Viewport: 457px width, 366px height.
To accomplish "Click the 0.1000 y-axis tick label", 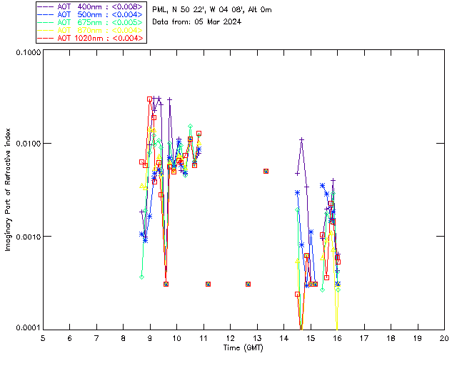I will [x=29, y=52].
